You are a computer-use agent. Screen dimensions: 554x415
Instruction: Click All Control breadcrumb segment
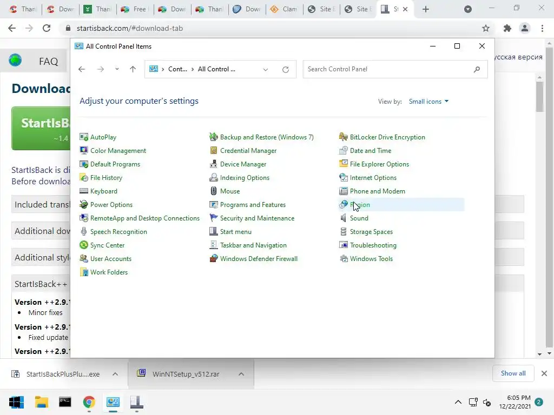(216, 69)
